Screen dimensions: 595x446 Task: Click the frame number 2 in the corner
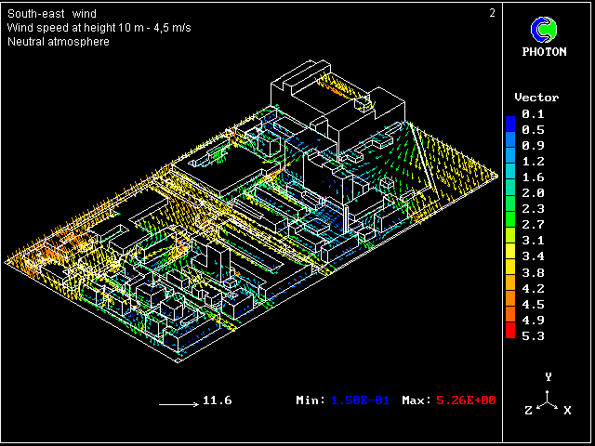coord(492,13)
